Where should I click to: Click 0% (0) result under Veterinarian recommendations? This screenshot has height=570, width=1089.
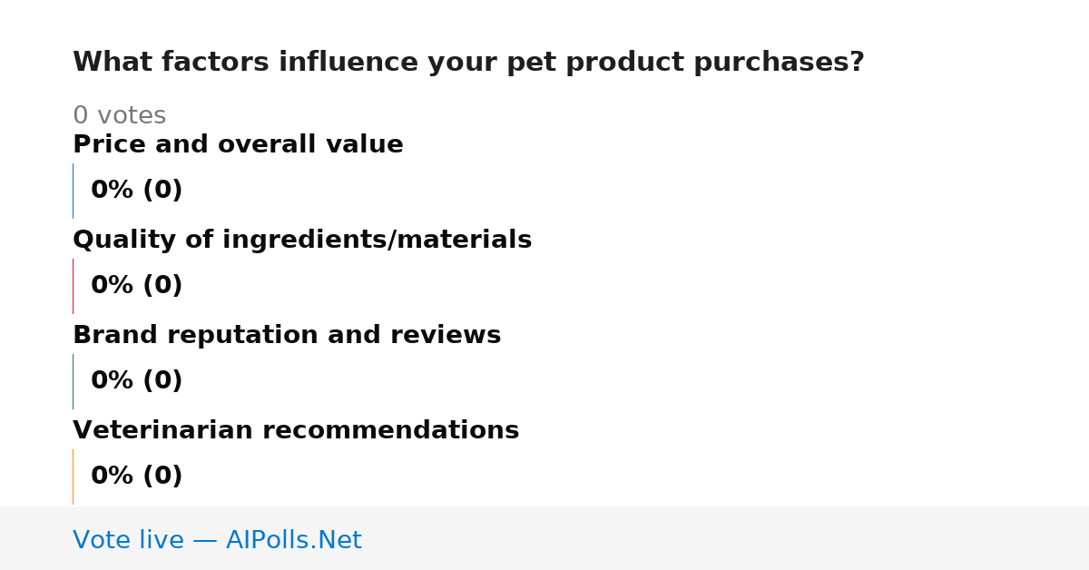click(137, 477)
